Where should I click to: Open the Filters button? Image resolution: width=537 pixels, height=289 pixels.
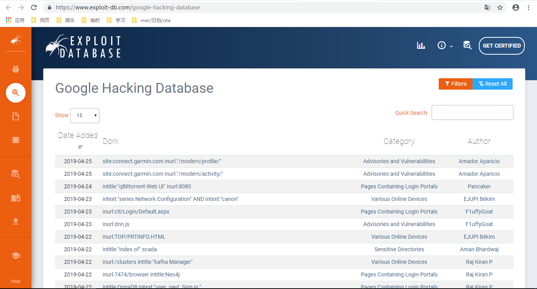(455, 84)
